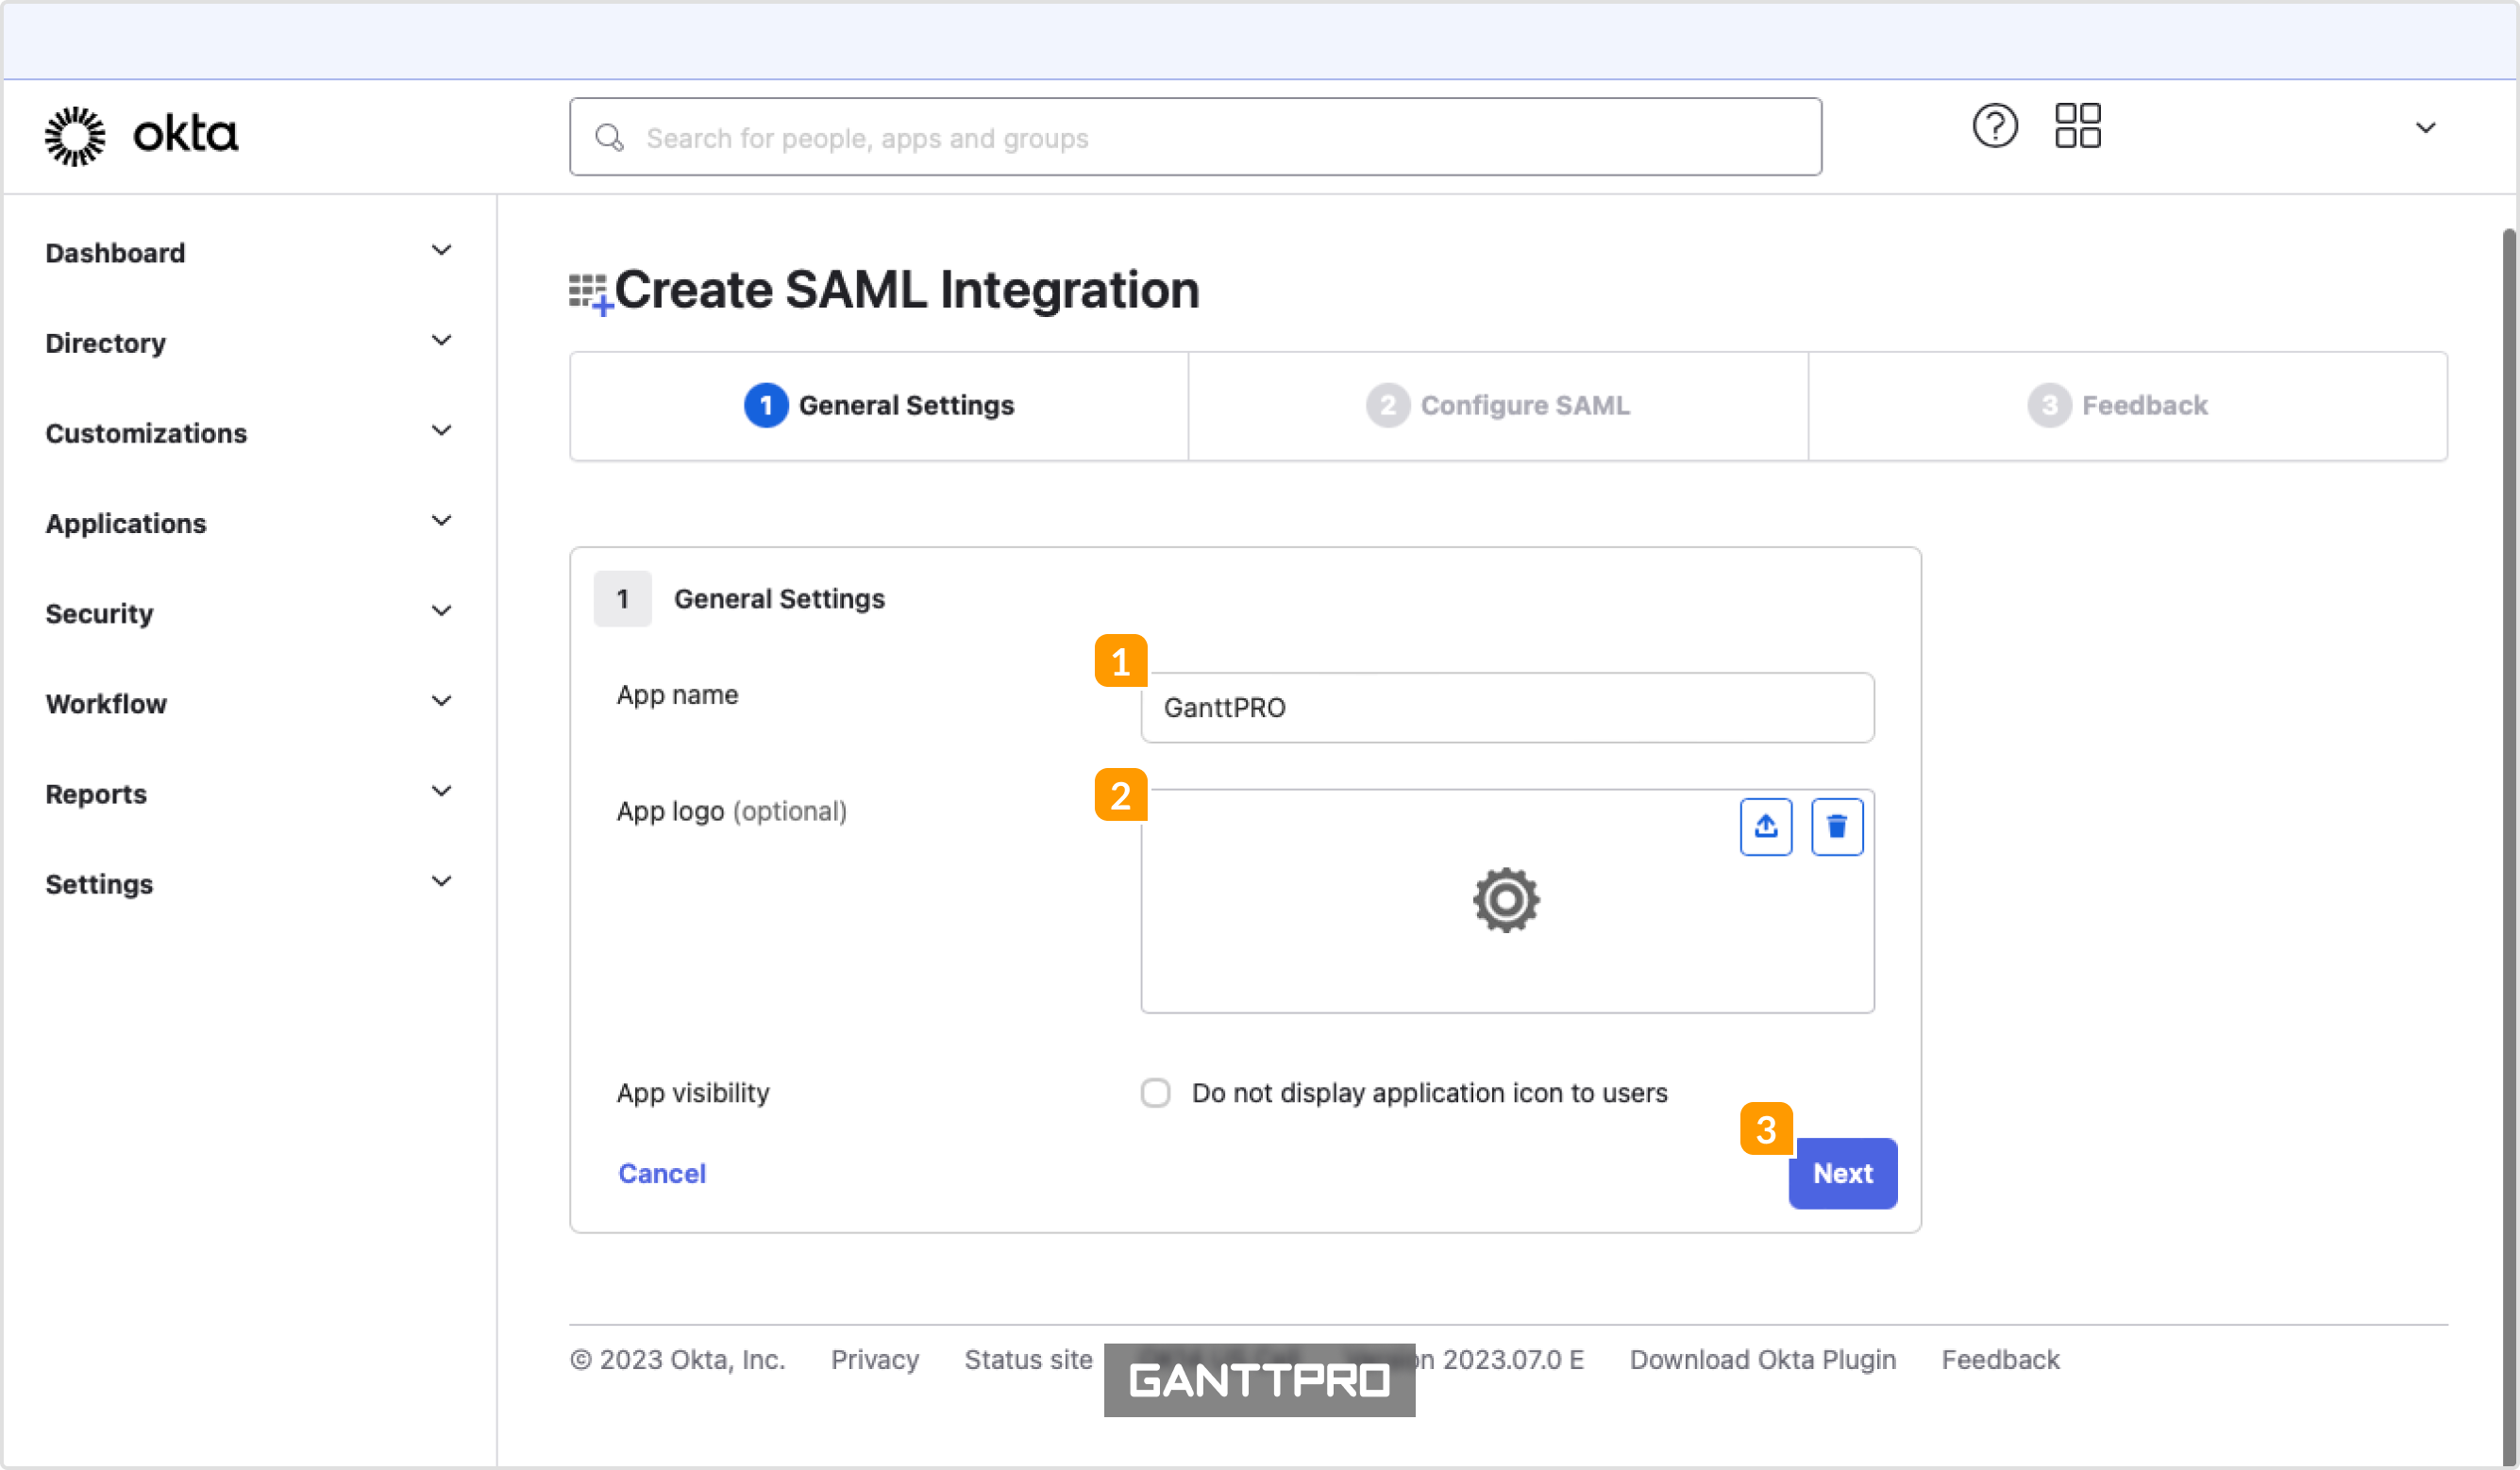Image resolution: width=2520 pixels, height=1470 pixels.
Task: Open the help question mark icon
Action: 1995,126
